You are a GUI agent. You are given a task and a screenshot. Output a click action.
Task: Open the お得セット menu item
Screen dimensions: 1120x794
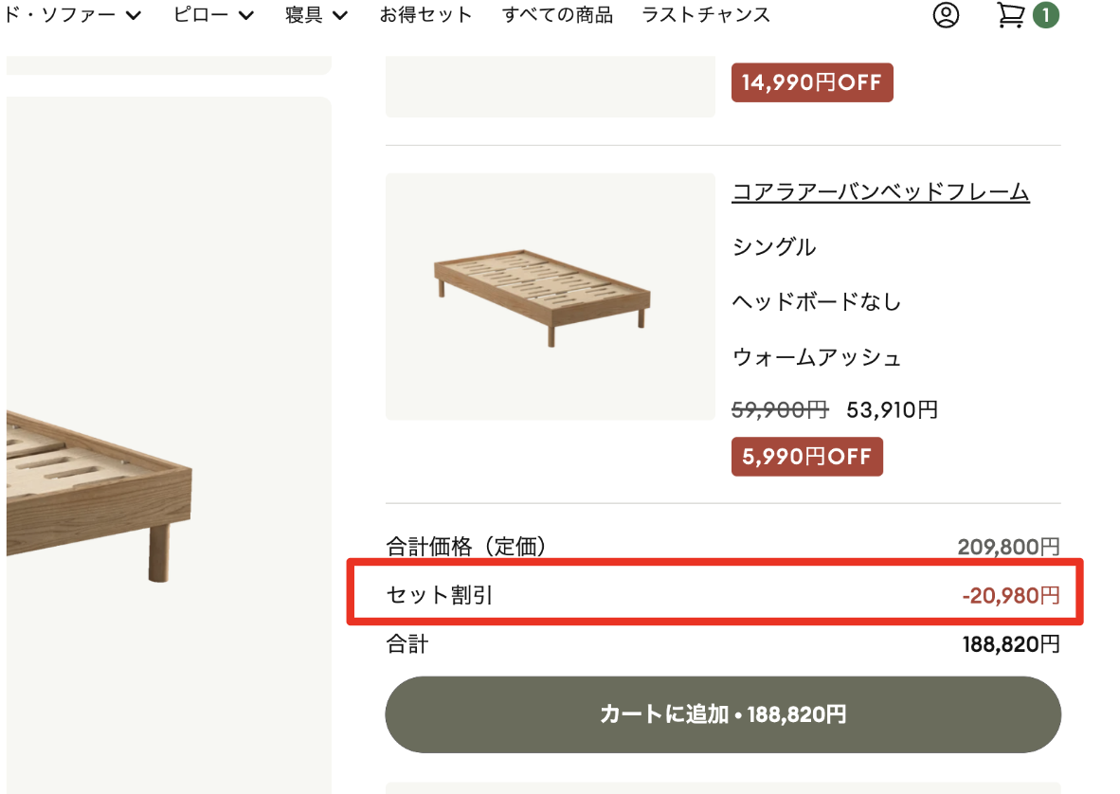click(x=425, y=14)
